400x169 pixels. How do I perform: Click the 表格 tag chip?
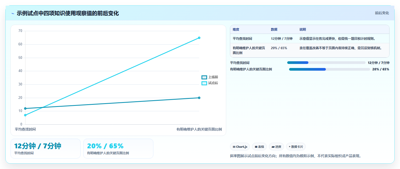coord(259,147)
